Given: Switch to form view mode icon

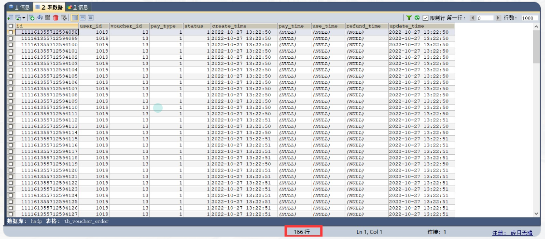Looking at the screenshot, I should pos(83,18).
